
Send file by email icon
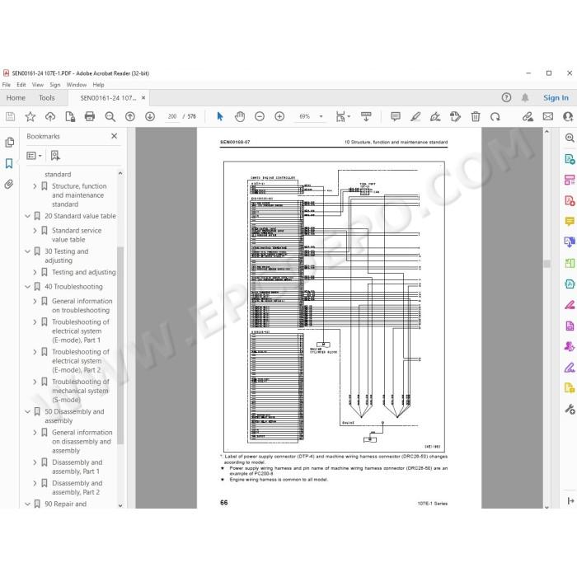[548, 117]
